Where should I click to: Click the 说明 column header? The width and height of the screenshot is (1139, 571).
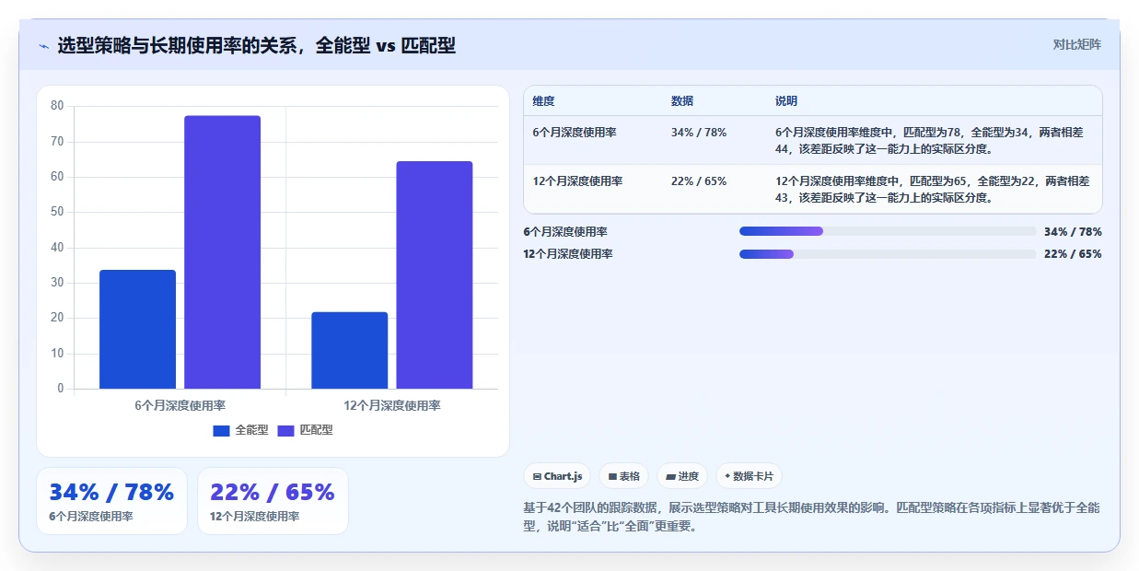pos(786,101)
